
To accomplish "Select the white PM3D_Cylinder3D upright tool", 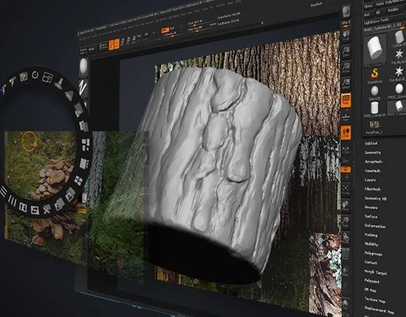I will pyautogui.click(x=374, y=109).
